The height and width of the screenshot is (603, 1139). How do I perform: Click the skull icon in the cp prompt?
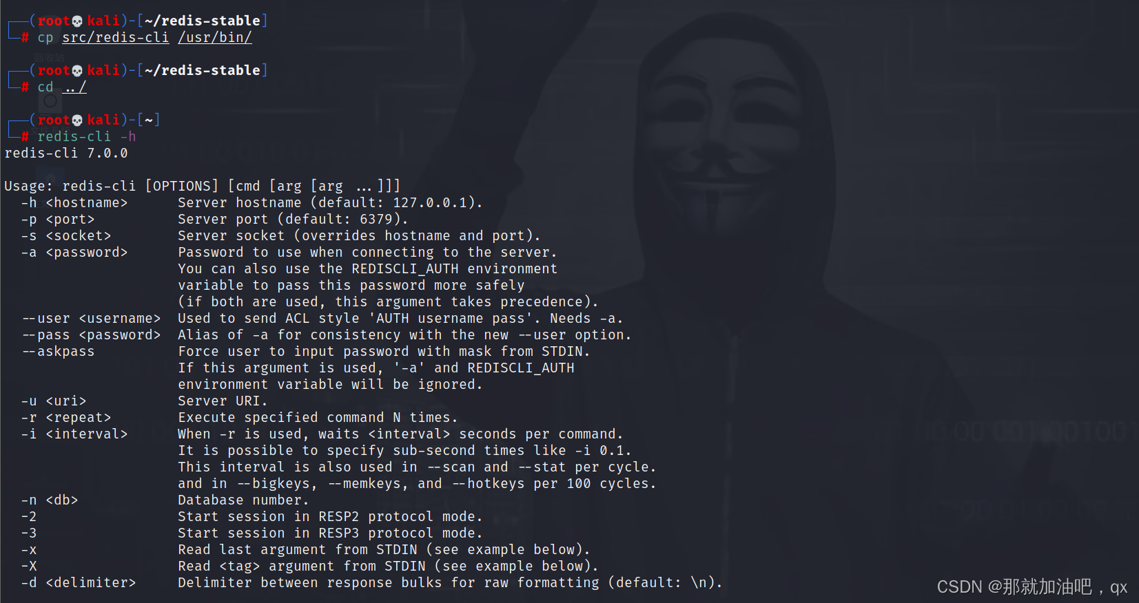77,21
